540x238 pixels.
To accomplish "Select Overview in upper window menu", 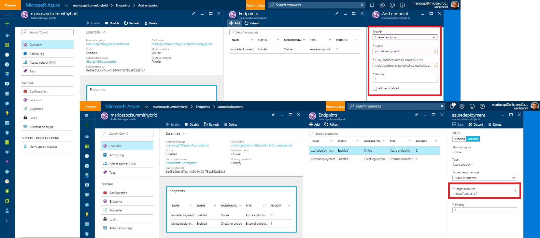I will coord(47,44).
